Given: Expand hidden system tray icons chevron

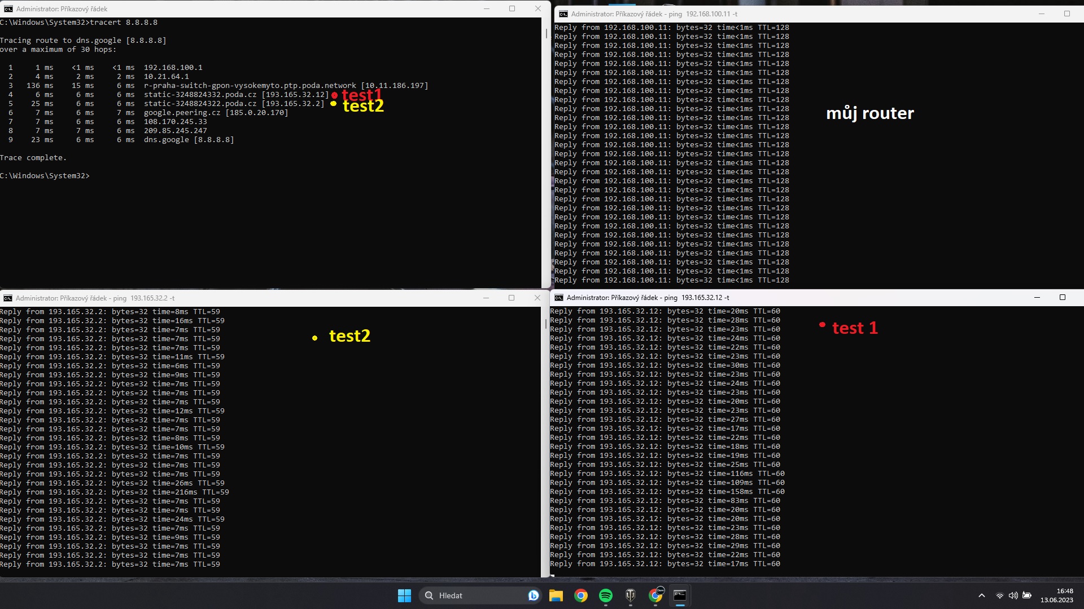Looking at the screenshot, I should point(981,595).
